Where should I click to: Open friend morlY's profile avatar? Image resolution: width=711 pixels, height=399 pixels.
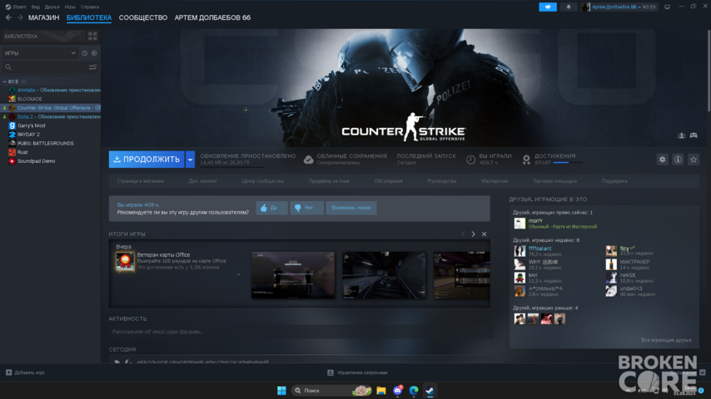point(520,224)
